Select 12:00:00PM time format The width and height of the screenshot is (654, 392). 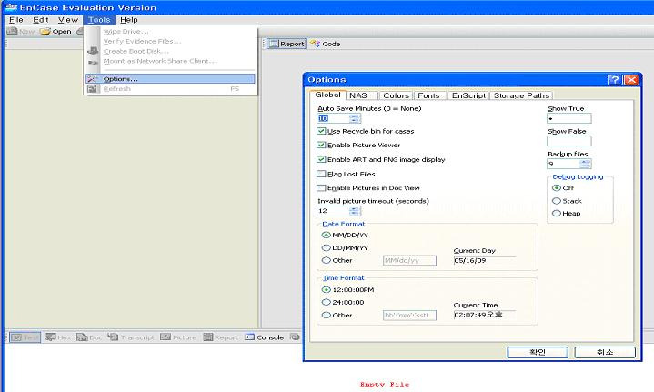(x=327, y=289)
